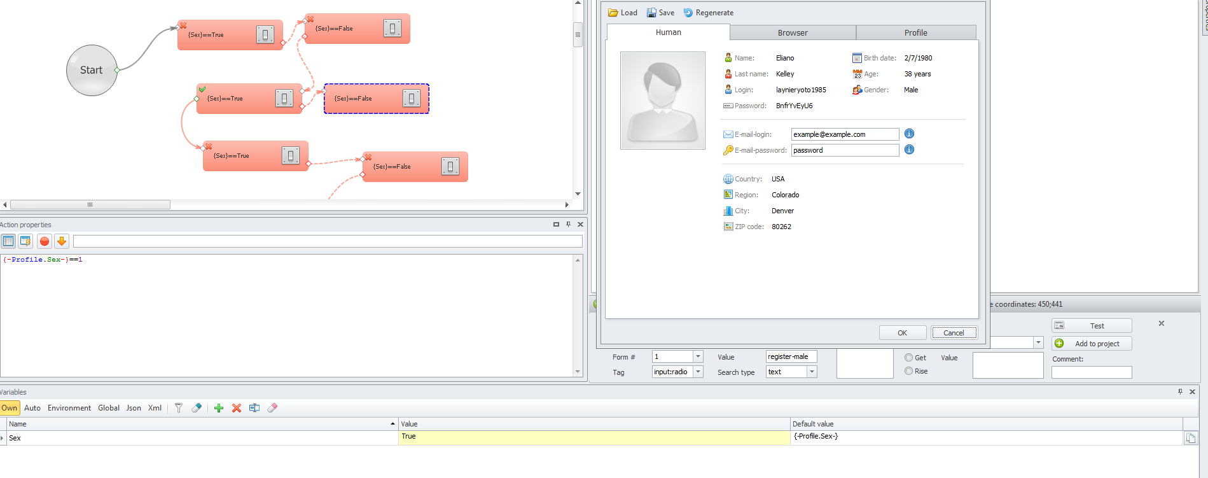The height and width of the screenshot is (478, 1208).
Task: Select the Own variables tab
Action: pos(10,408)
